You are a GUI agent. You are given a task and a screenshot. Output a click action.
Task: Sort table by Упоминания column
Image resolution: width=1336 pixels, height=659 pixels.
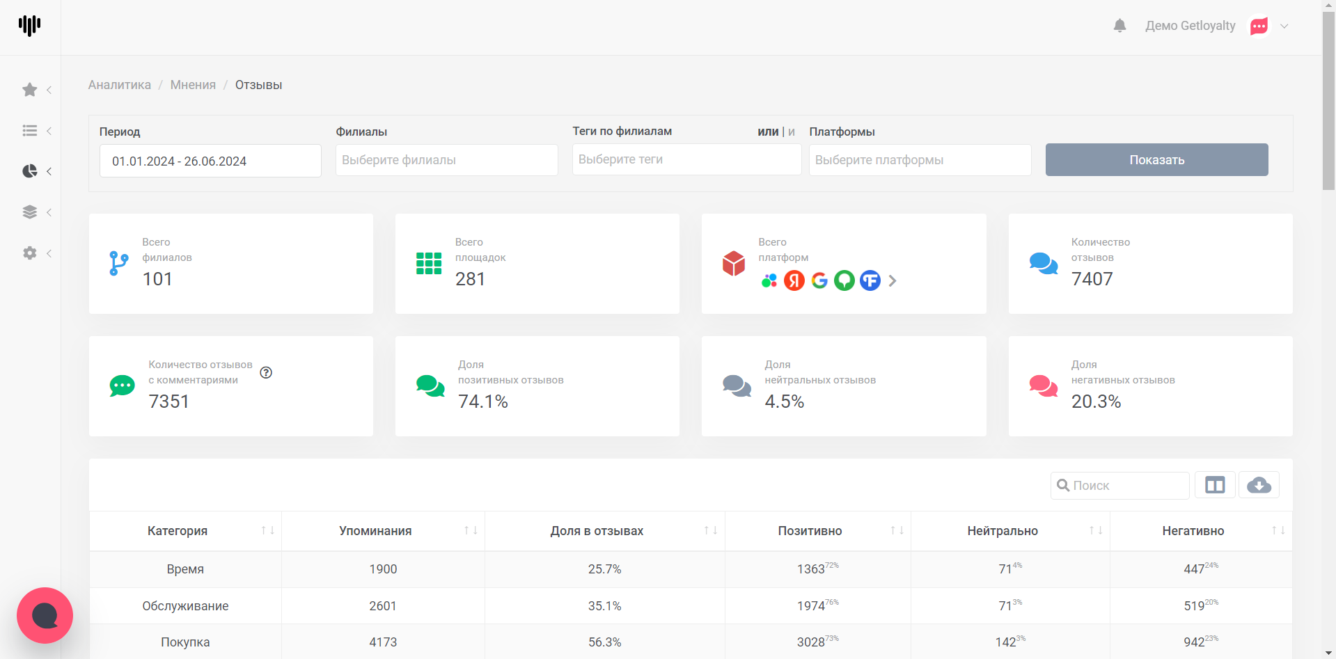(383, 531)
